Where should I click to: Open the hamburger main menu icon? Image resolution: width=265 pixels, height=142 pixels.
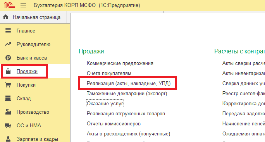click(x=23, y=5)
